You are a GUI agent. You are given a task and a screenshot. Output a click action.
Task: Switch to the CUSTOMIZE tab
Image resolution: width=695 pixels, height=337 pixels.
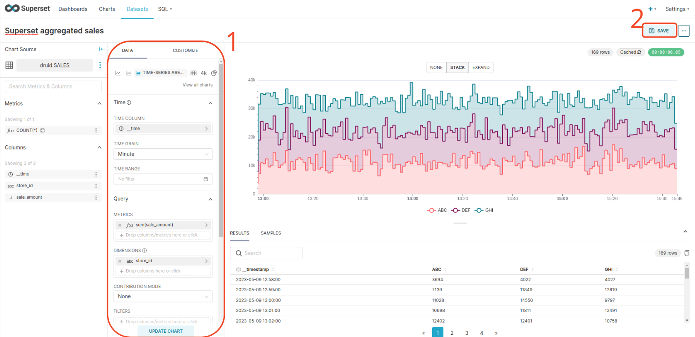[185, 50]
